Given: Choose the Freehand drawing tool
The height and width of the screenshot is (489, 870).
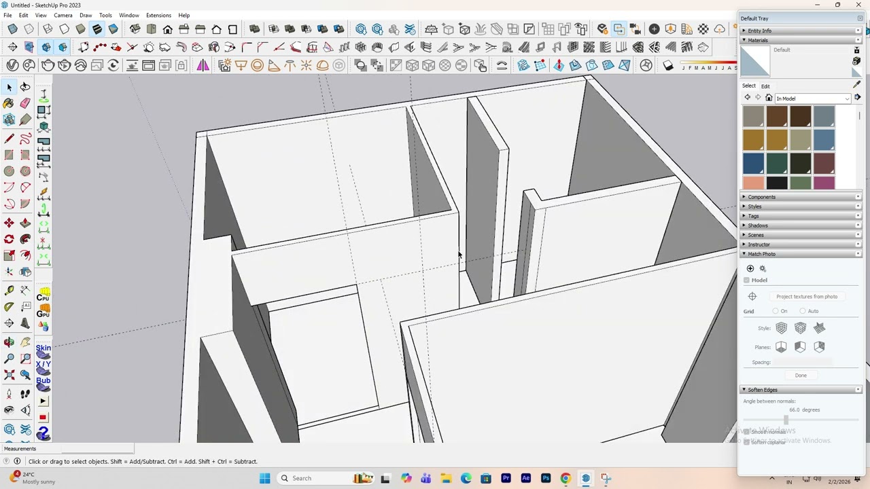Looking at the screenshot, I should (x=25, y=139).
